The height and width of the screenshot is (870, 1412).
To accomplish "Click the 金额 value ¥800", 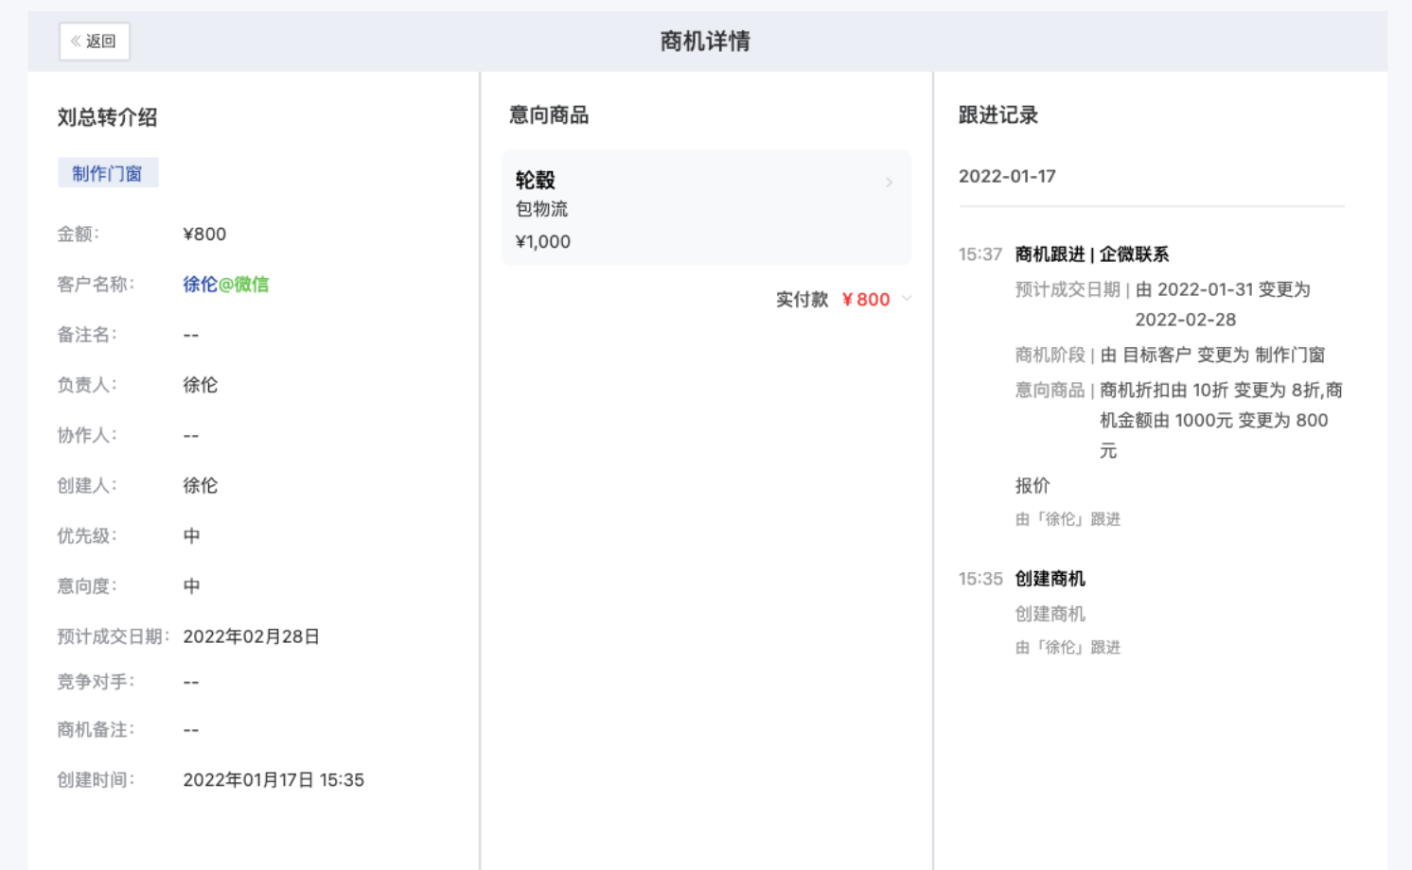I will coord(204,235).
